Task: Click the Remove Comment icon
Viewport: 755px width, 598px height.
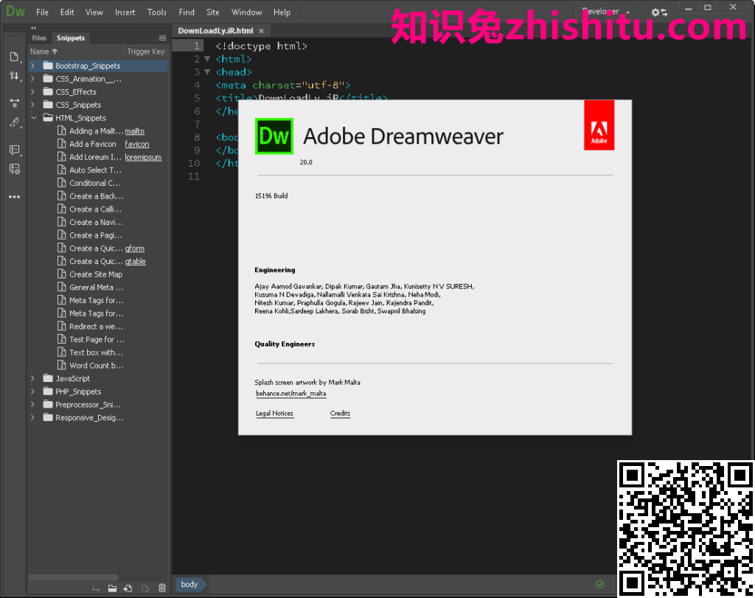Action: (x=15, y=169)
